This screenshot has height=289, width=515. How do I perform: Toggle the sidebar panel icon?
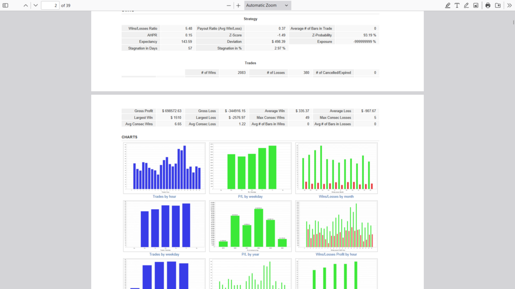click(6, 5)
